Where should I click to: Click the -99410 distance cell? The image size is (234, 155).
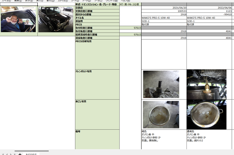[209, 15]
